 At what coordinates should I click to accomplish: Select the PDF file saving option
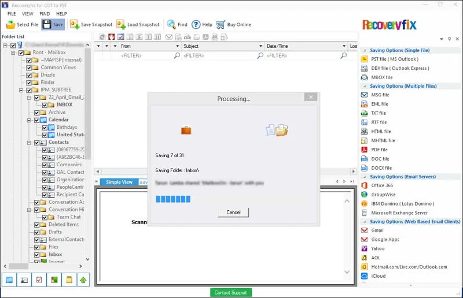click(374, 150)
